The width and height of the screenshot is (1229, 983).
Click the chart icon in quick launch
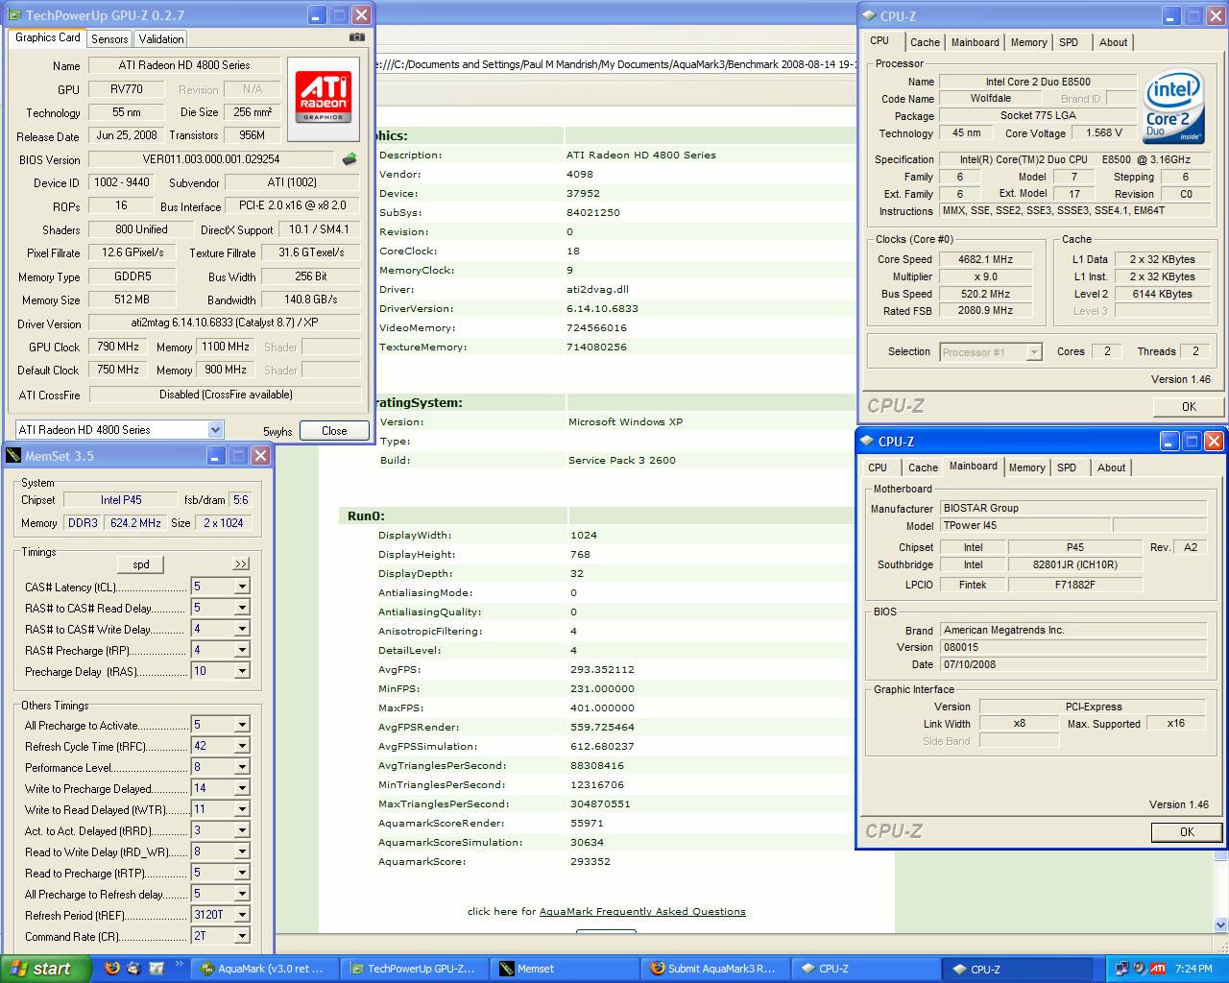coord(156,969)
